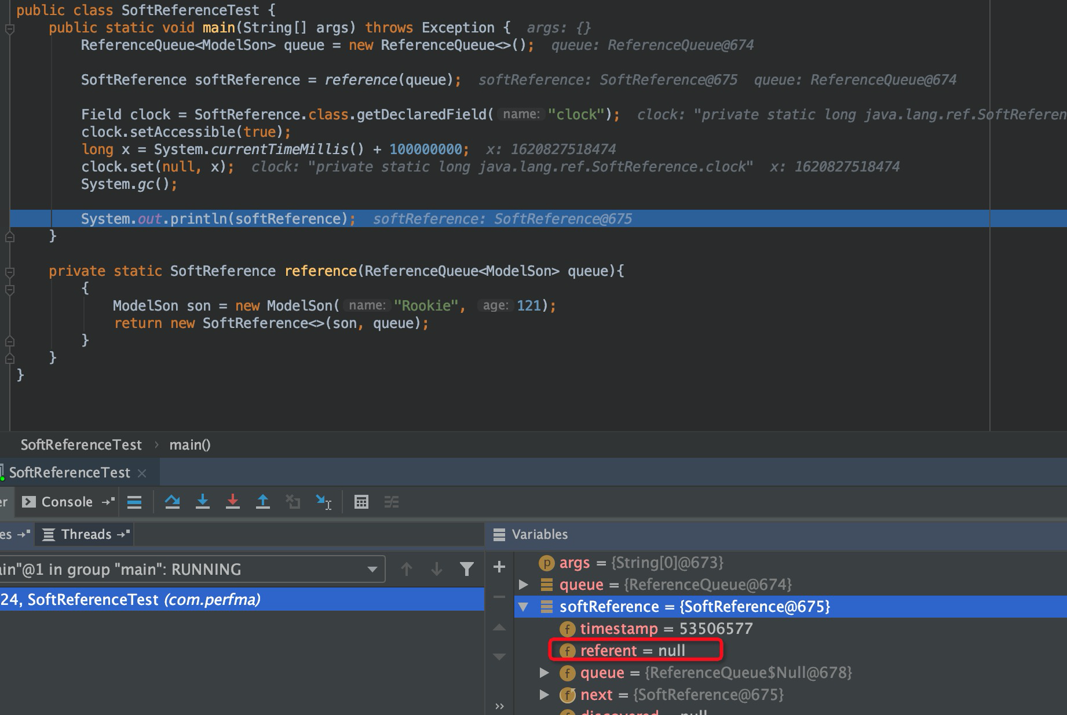Show more variables toolbar actions chevrons
The image size is (1067, 715).
tap(500, 706)
